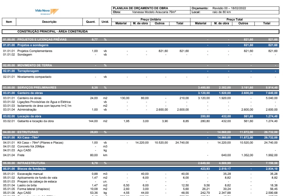Select the Preço Unitário header cell
283x196 pixels.
click(x=151, y=20)
